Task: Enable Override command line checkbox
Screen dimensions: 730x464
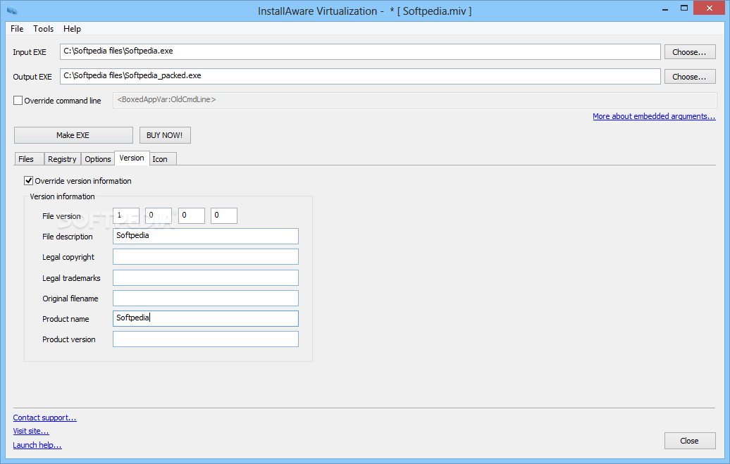Action: tap(18, 101)
